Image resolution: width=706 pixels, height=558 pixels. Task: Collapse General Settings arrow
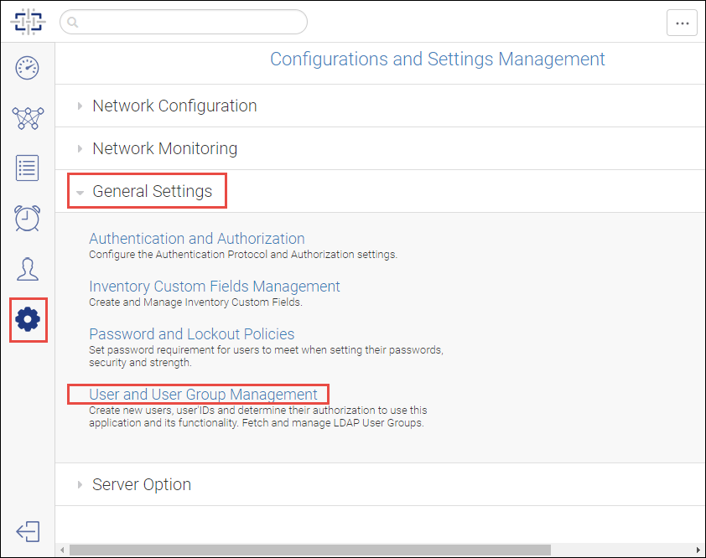(80, 193)
